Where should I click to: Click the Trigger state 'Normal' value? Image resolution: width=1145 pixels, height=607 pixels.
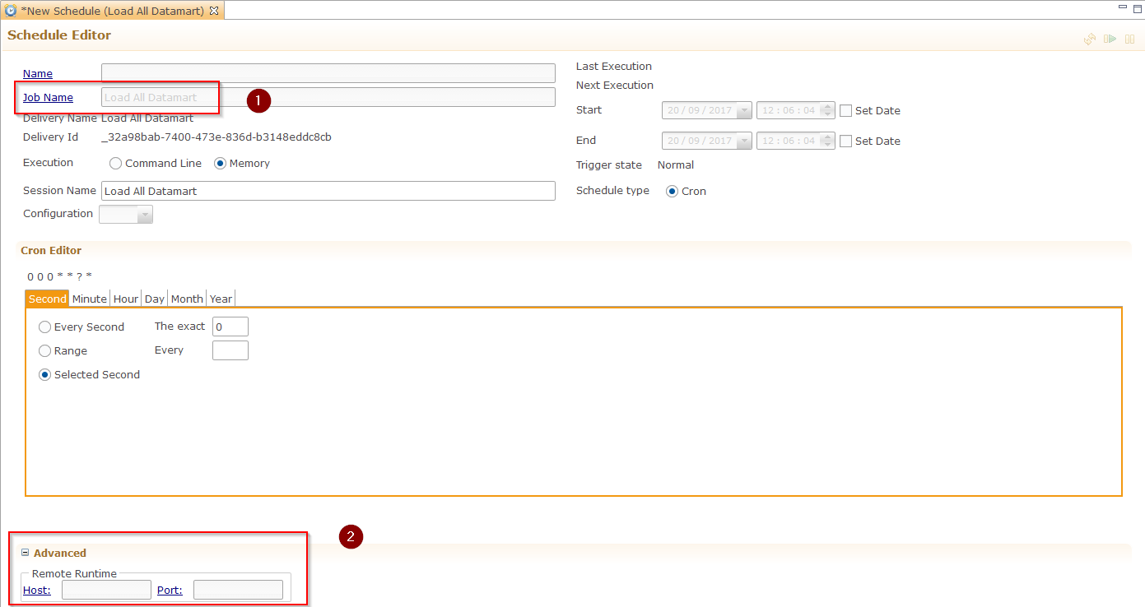tap(676, 165)
